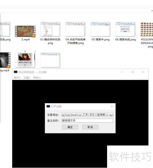The height and width of the screenshot is (168, 153).
Task: Select the 03 确定保存目录.png file icon
Action: pyautogui.click(x=50, y=29)
